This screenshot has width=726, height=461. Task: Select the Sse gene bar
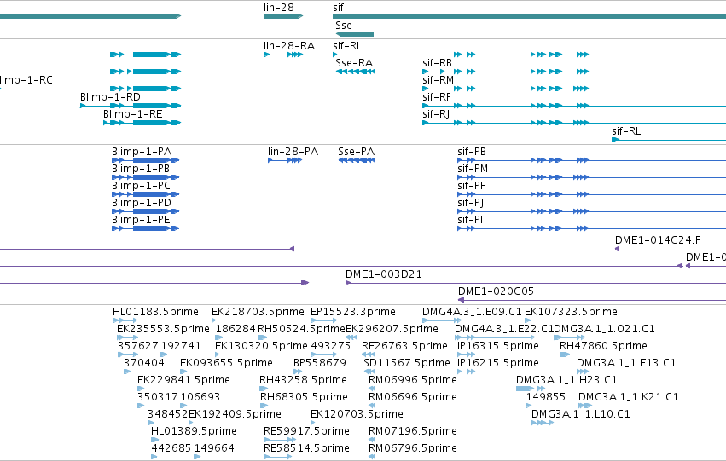(355, 34)
